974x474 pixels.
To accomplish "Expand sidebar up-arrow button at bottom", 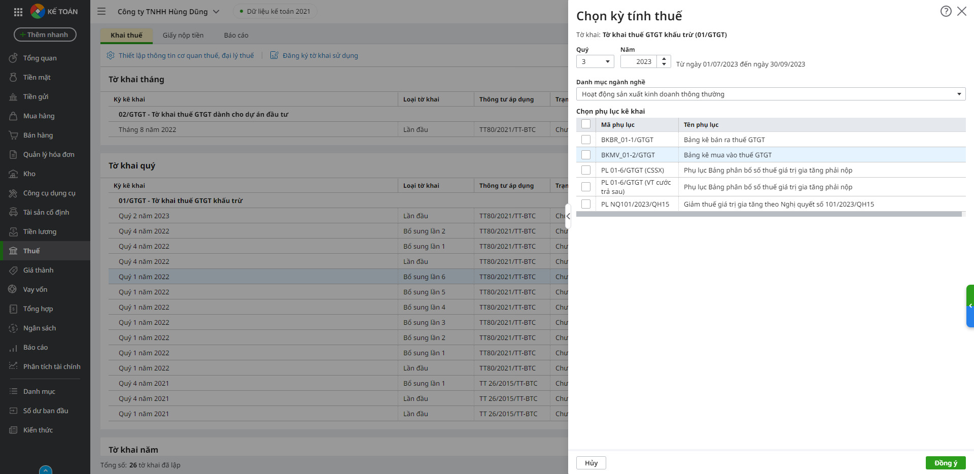I will (46, 470).
